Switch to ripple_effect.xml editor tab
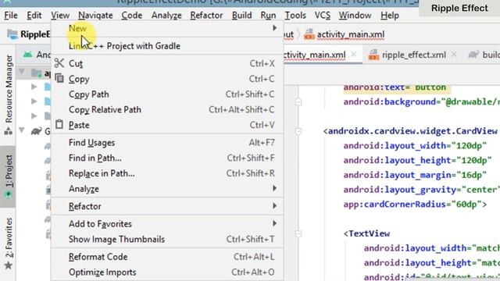This screenshot has width=500, height=281. 413,55
